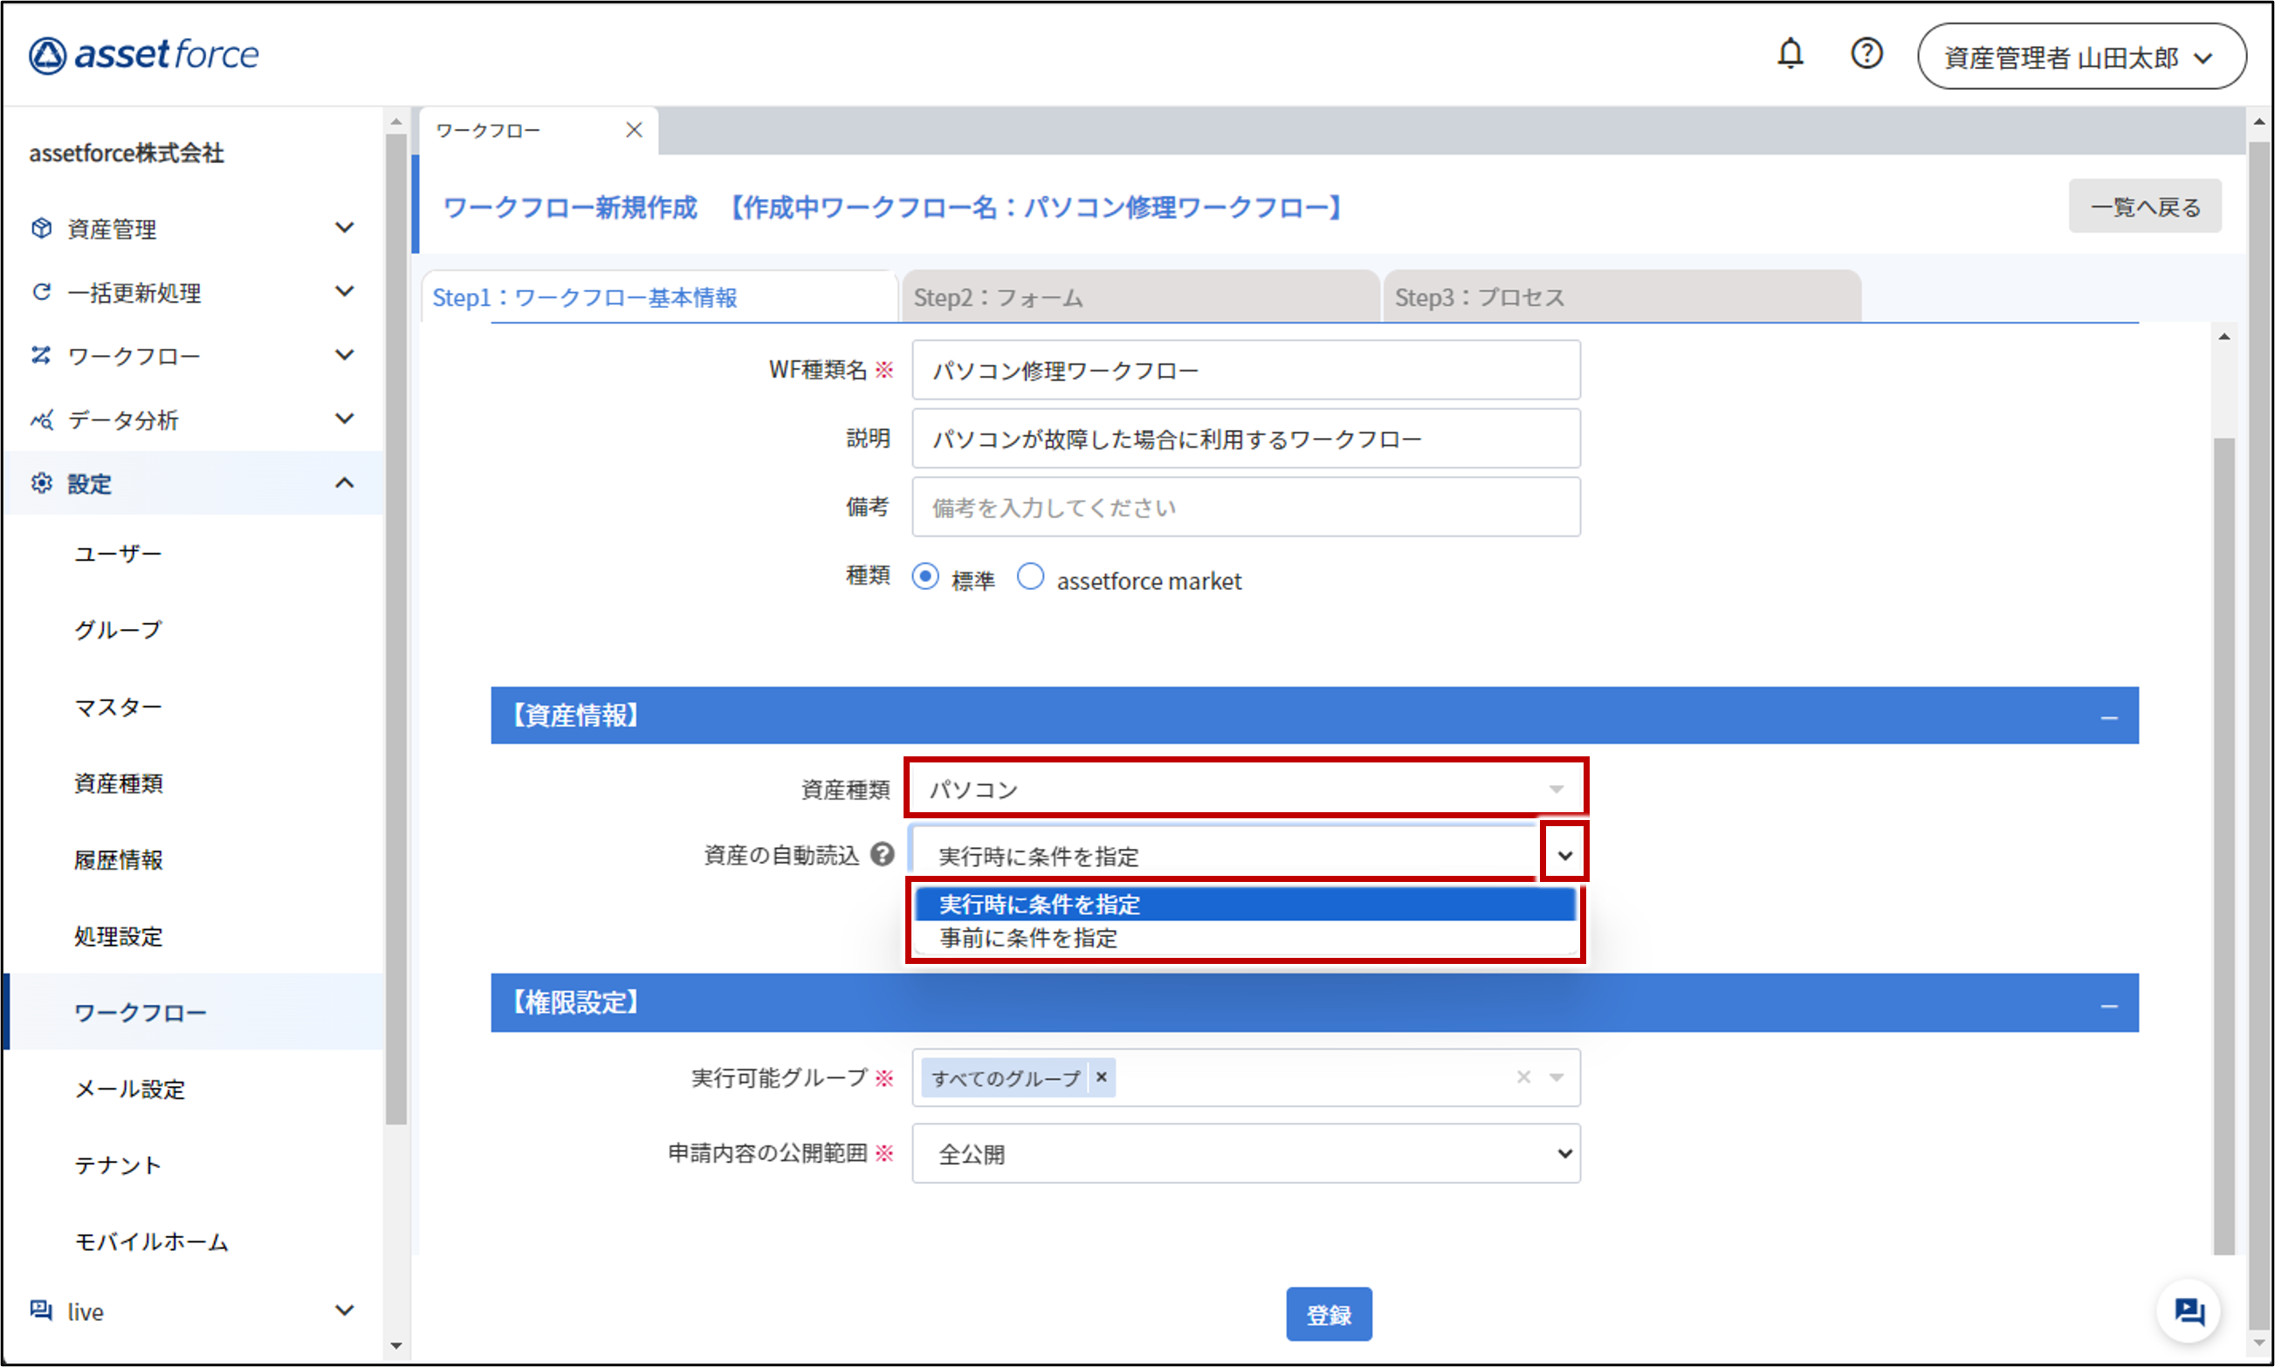
Task: Show help for 資産の自動読込
Action: point(883,855)
